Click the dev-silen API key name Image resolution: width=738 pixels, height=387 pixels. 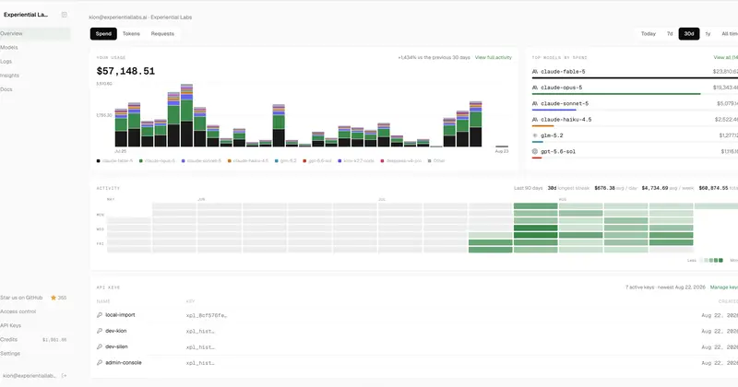pyautogui.click(x=116, y=346)
